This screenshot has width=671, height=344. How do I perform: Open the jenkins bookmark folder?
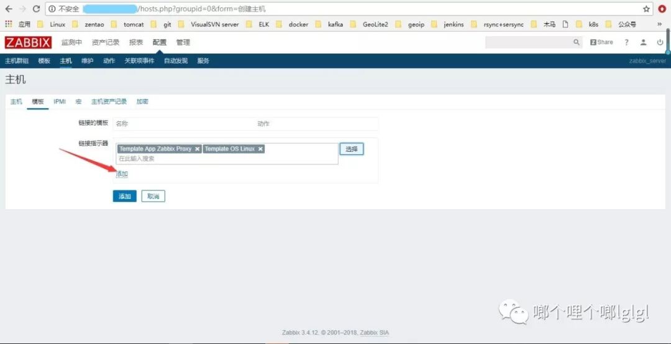click(x=447, y=24)
